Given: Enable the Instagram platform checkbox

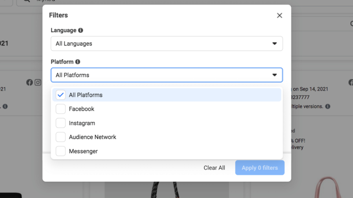Looking at the screenshot, I should point(60,123).
